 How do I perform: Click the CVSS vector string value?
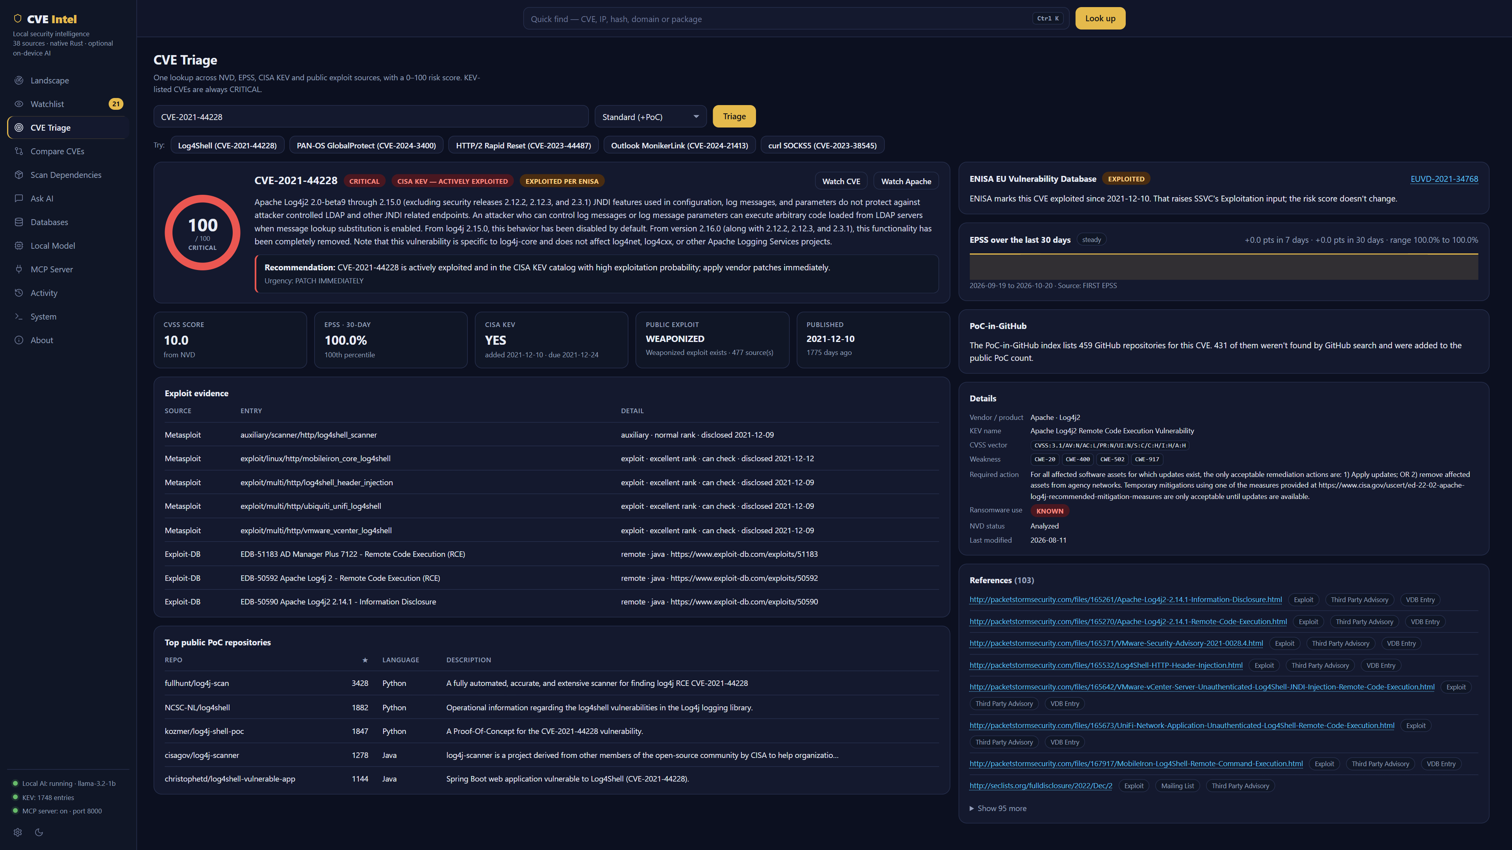(x=1109, y=445)
